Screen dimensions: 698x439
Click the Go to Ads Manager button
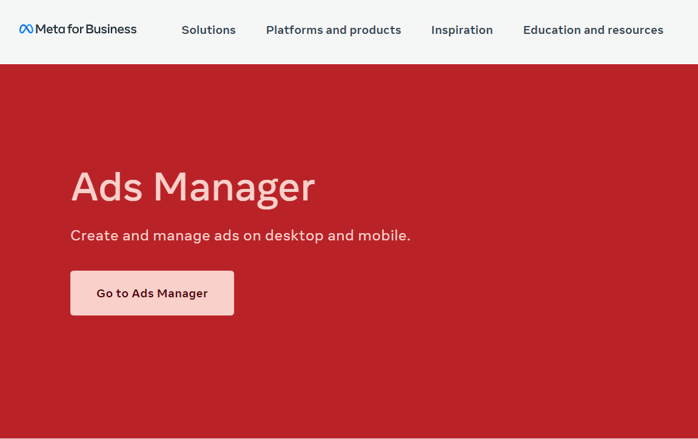tap(152, 293)
